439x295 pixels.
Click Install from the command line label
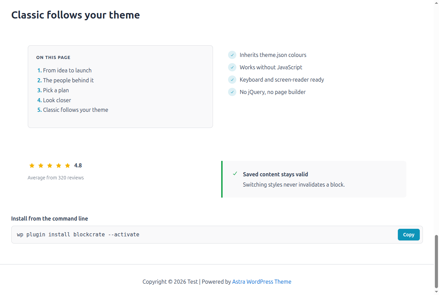(x=50, y=219)
